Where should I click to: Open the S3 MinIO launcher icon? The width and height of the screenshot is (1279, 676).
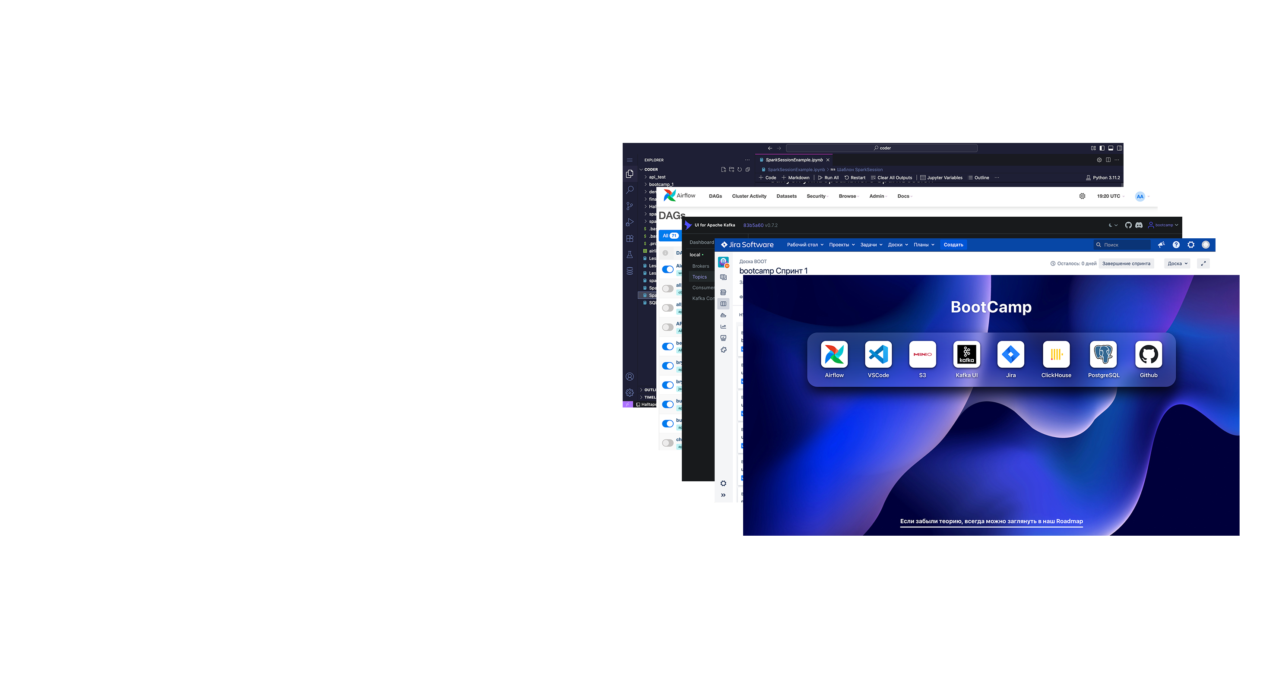(x=922, y=354)
